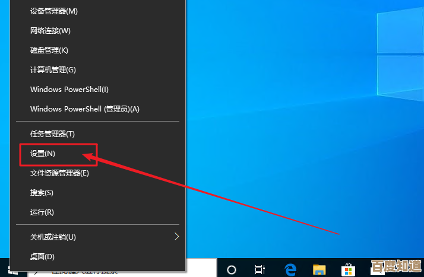Image resolution: width=424 pixels, height=277 pixels.
Task: Open 磁盘管理(K) from context menu
Action: [49, 50]
